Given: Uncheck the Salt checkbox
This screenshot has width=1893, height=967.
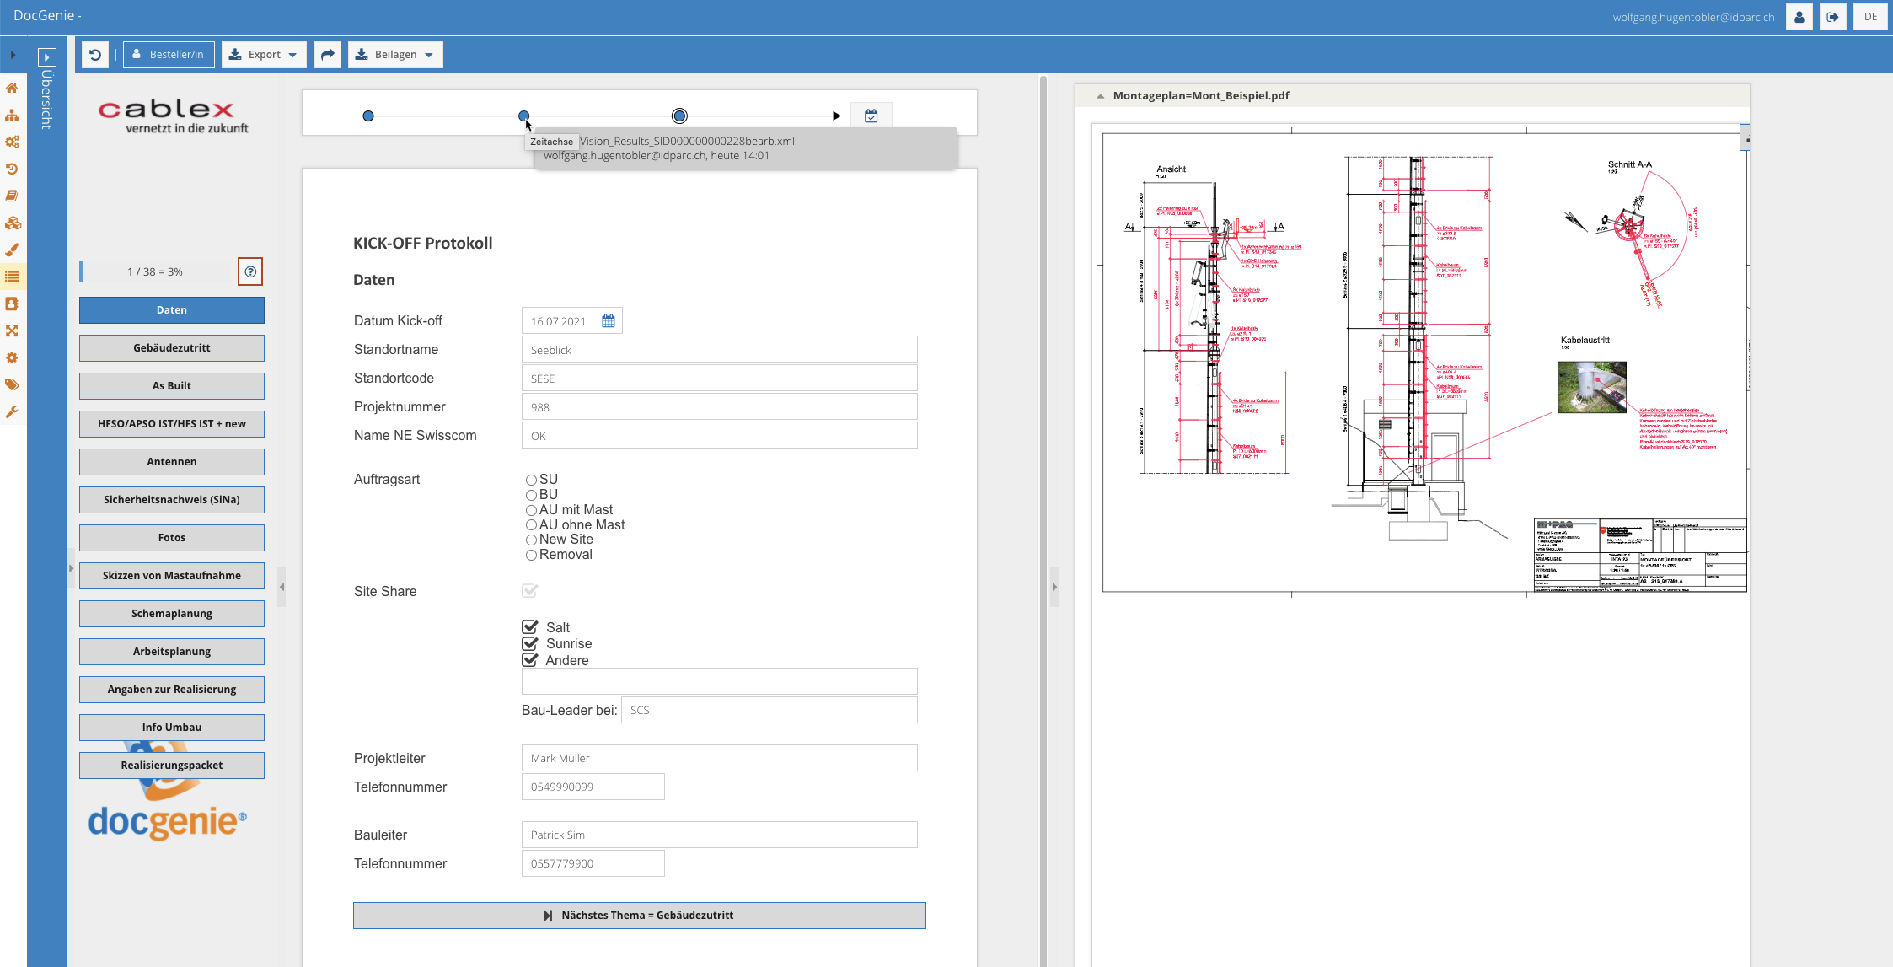Looking at the screenshot, I should pos(530,627).
